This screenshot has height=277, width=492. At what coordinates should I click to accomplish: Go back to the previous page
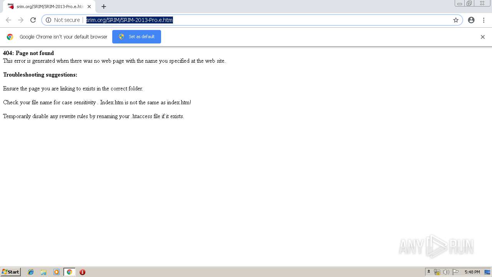pos(8,20)
